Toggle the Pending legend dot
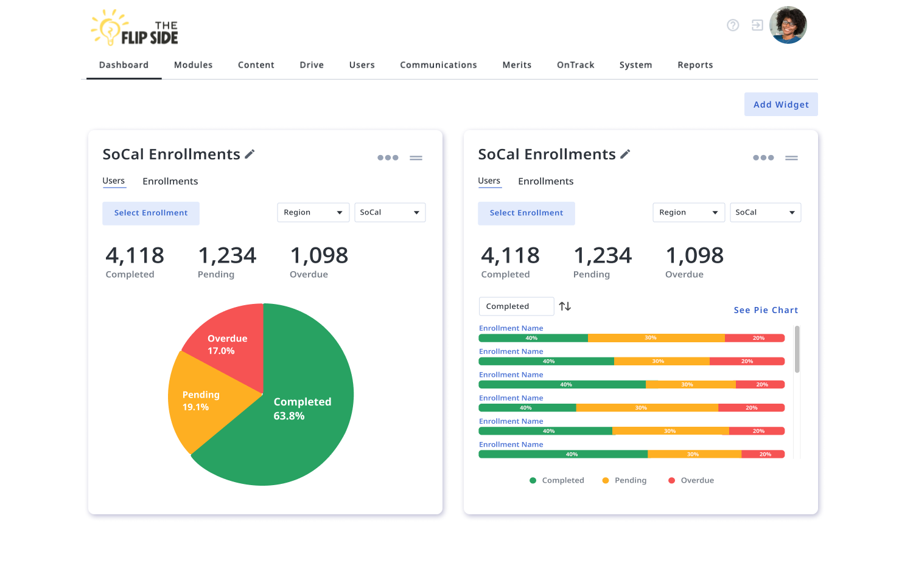This screenshot has width=913, height=569. [604, 480]
